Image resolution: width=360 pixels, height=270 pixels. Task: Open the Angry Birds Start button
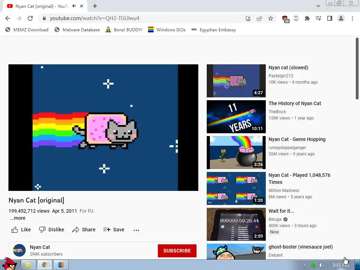point(9,264)
